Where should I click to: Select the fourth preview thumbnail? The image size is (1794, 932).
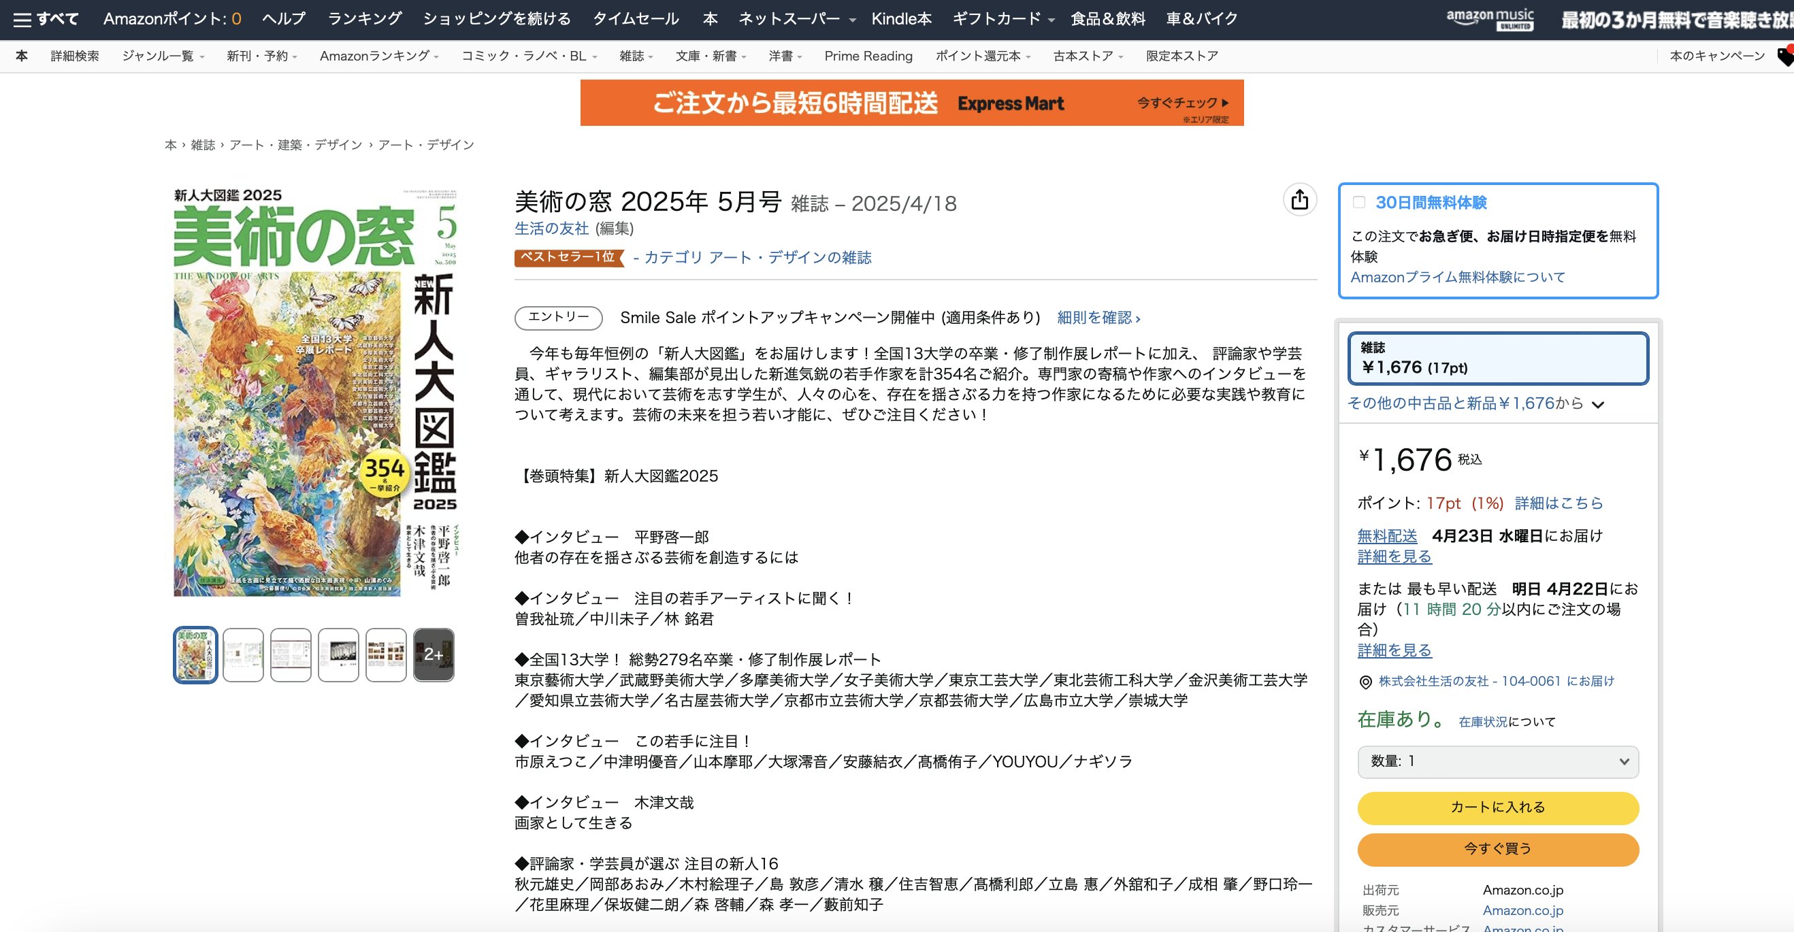point(338,655)
